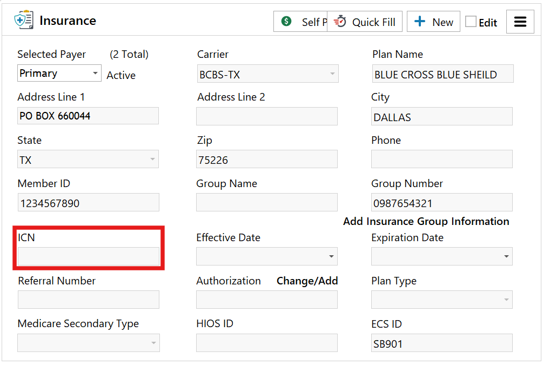Enable the Edit checkbox
The width and height of the screenshot is (543, 365).
tap(471, 22)
